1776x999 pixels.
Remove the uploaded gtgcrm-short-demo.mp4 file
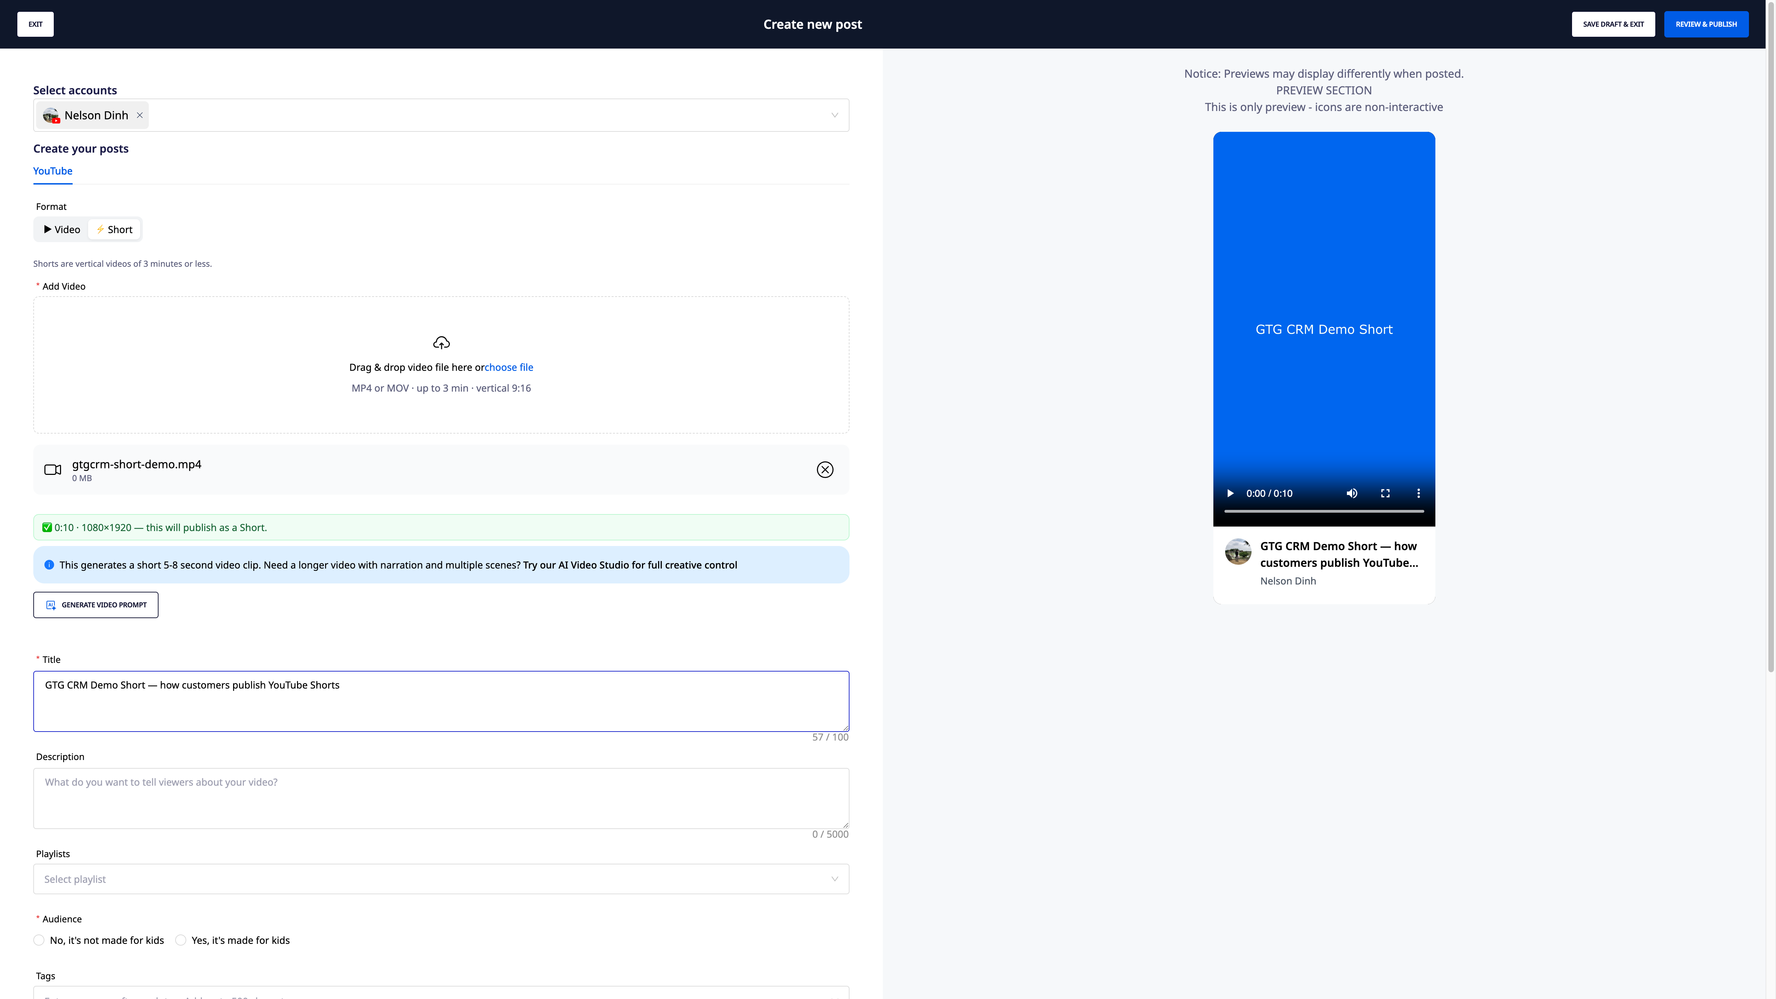tap(825, 470)
